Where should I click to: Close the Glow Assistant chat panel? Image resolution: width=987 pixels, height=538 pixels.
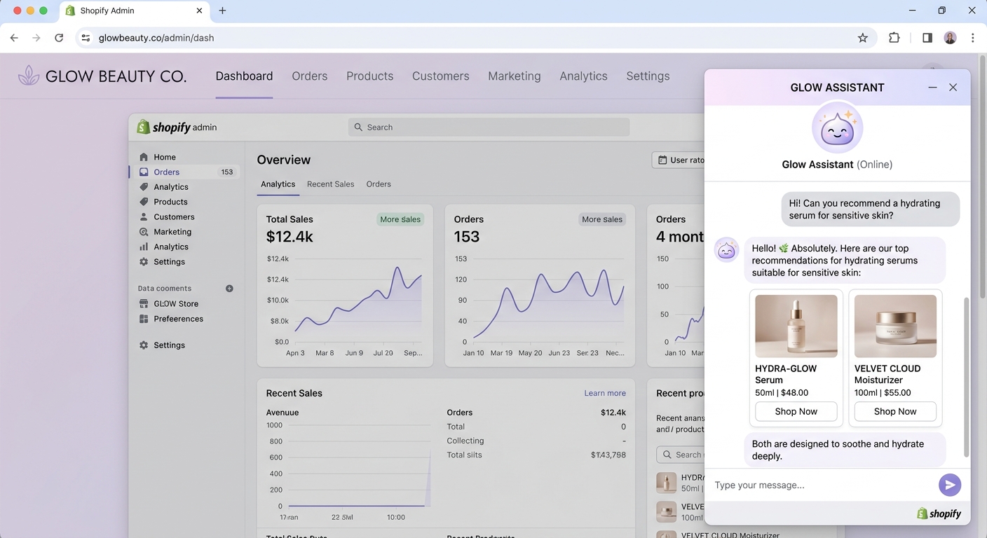click(x=953, y=88)
